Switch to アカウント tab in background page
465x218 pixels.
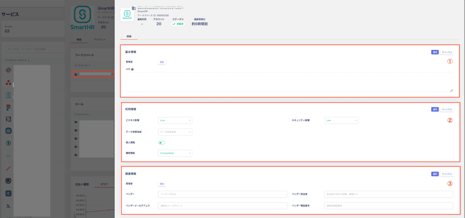click(x=99, y=39)
